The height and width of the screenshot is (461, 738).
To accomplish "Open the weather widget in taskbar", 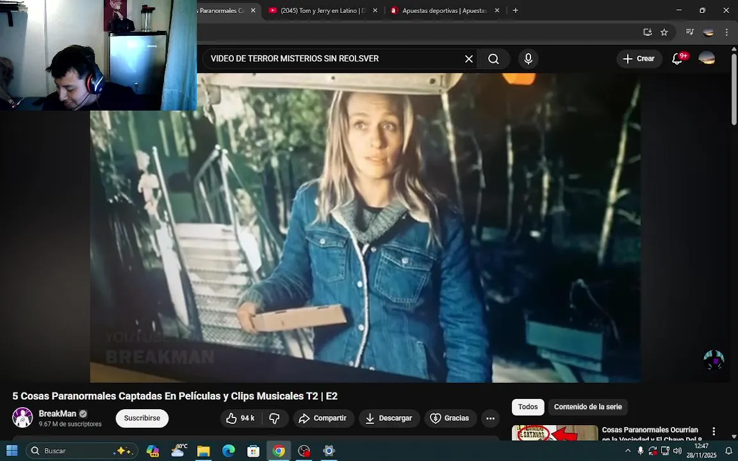I will 179,451.
